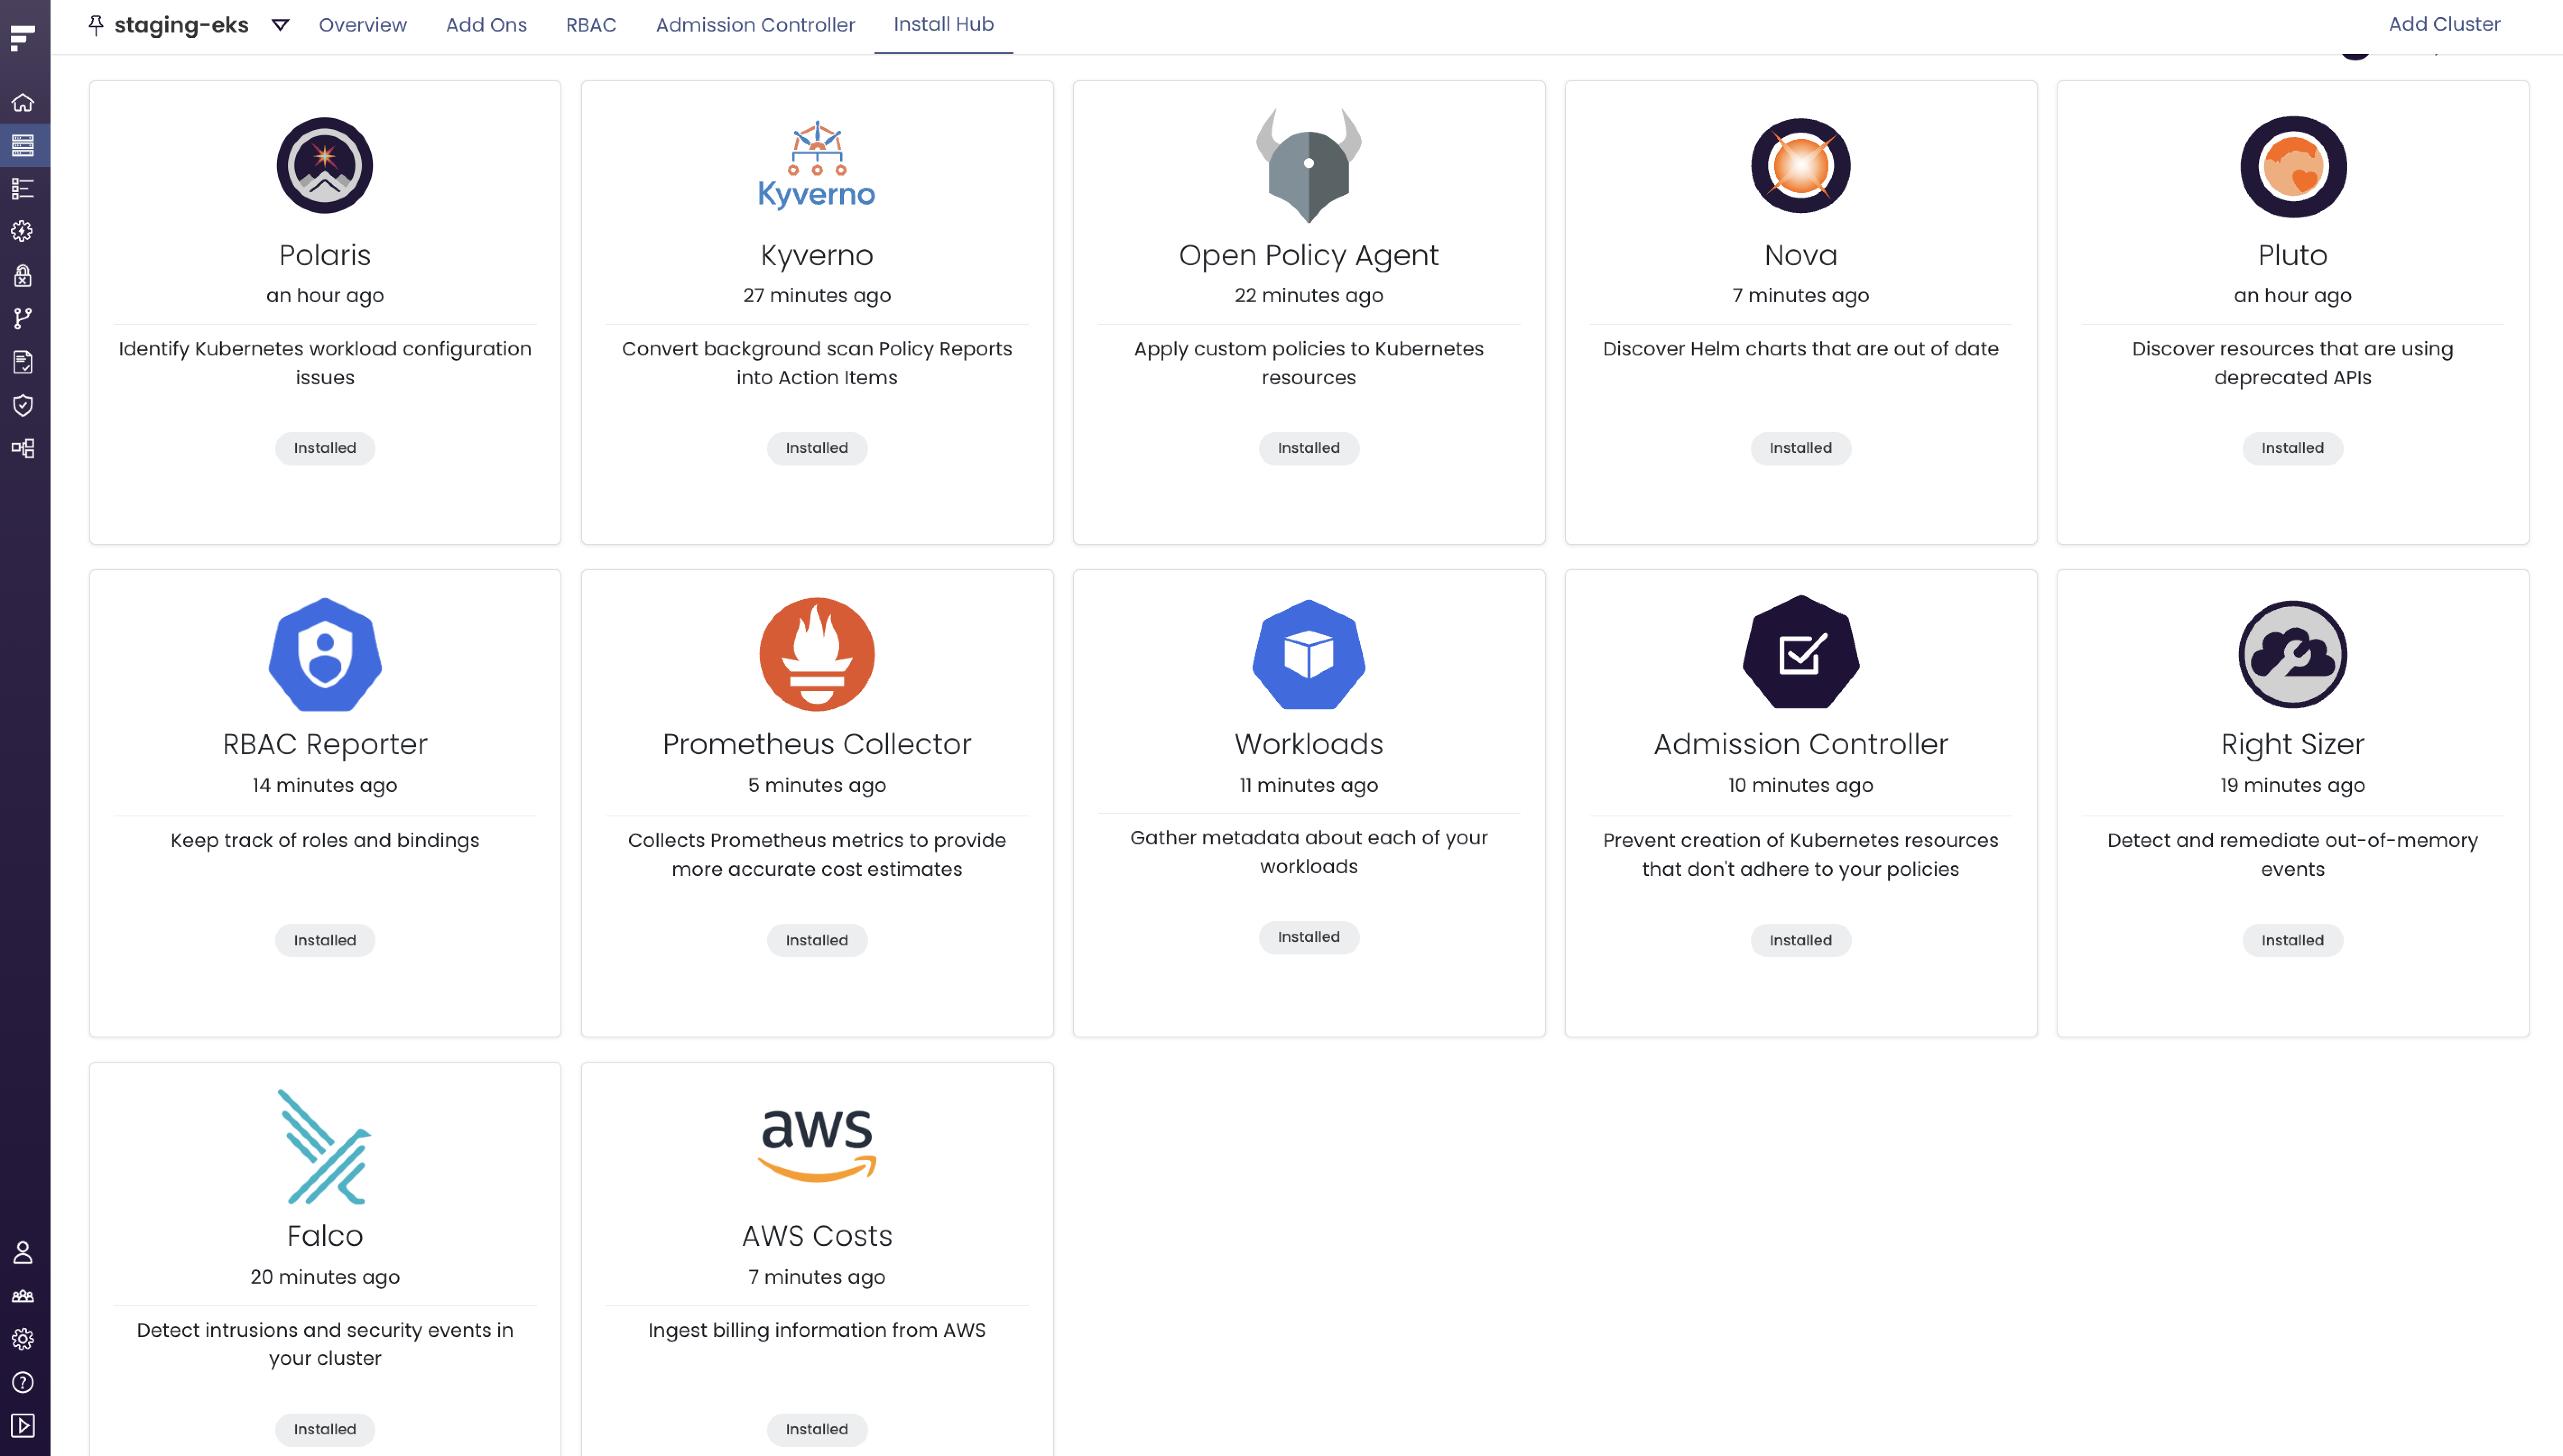Click the Right Sizer cloud-wrench logo

point(2293,655)
